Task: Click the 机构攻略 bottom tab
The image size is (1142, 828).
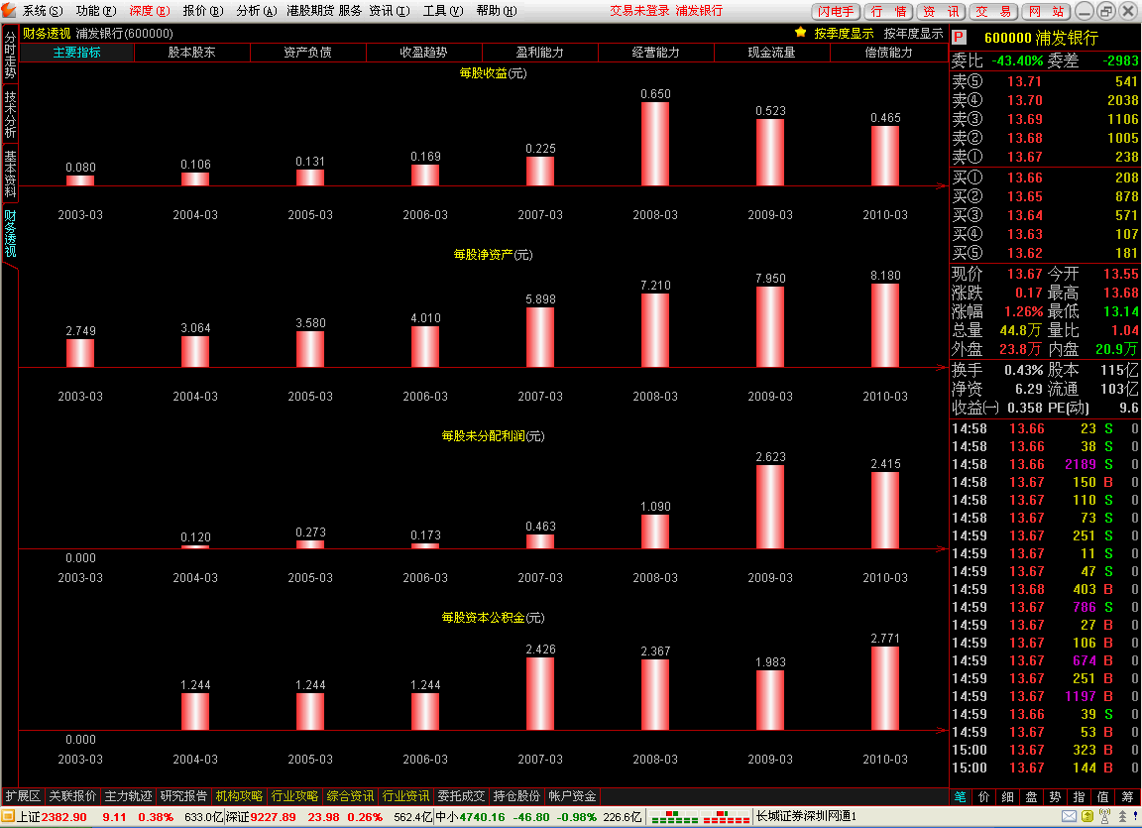Action: pos(239,796)
